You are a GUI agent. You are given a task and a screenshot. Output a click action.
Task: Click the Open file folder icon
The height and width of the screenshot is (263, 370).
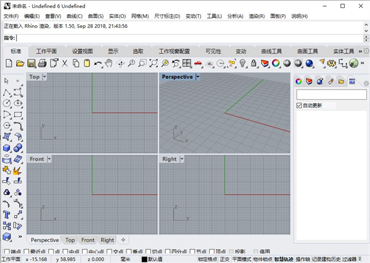pos(20,63)
